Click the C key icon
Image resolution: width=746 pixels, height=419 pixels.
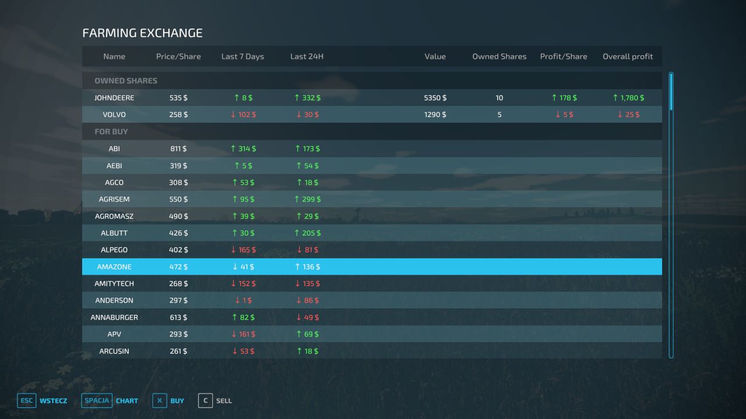pyautogui.click(x=205, y=400)
